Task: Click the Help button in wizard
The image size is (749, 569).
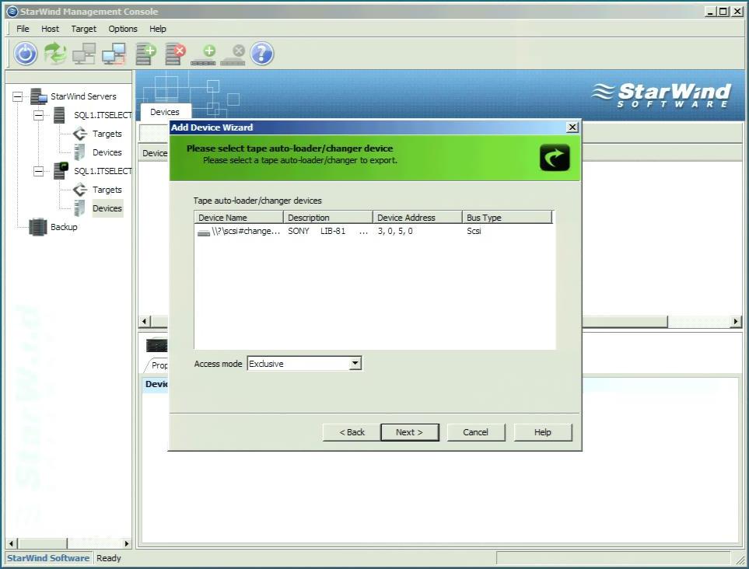Action: point(543,432)
